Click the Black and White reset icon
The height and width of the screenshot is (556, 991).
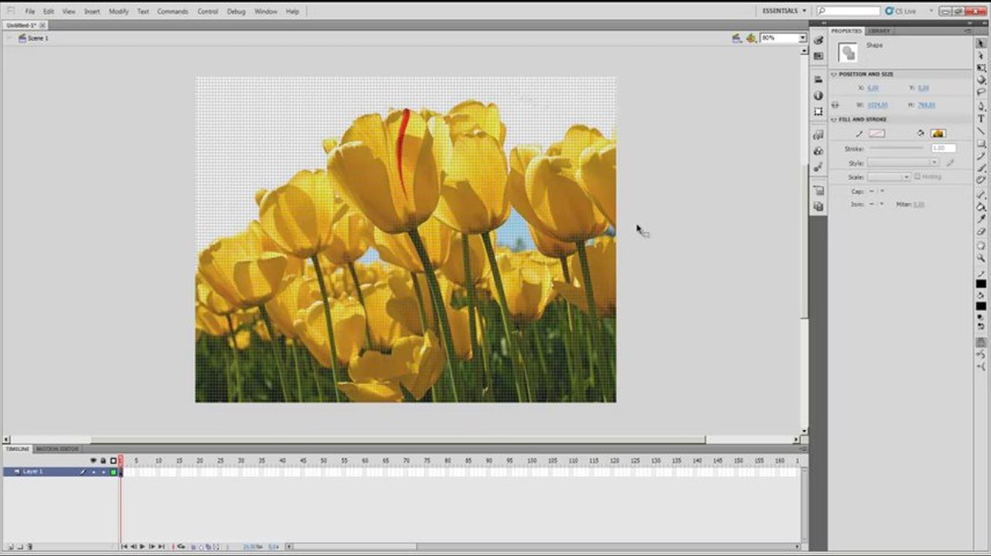click(x=979, y=317)
